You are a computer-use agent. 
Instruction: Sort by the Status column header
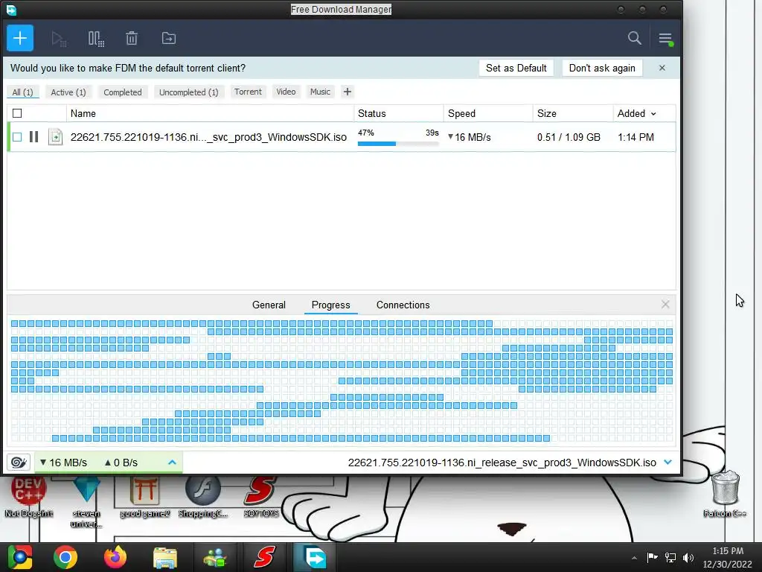click(x=399, y=113)
